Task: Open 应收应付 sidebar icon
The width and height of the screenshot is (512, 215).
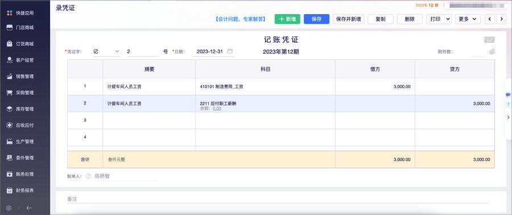Action: click(x=10, y=125)
